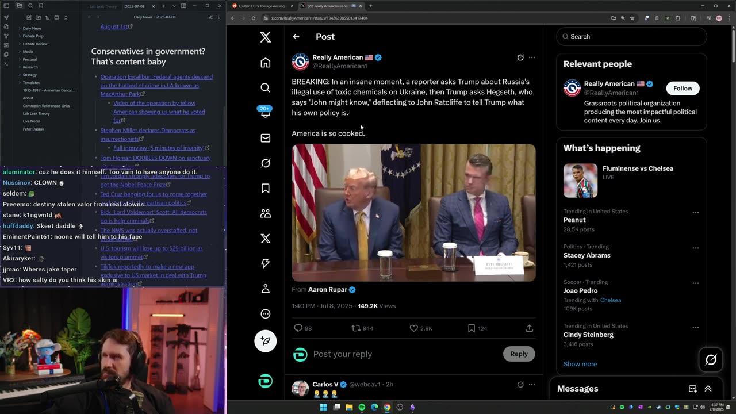Screen dimensions: 736x414
Task: Select the 2025-07-08 tab in Obsidian
Action: 135,6
